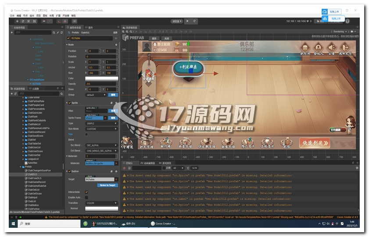Open the console log file icon
Image resolution: width=369 pixels, height=237 pixels.
pos(129,168)
